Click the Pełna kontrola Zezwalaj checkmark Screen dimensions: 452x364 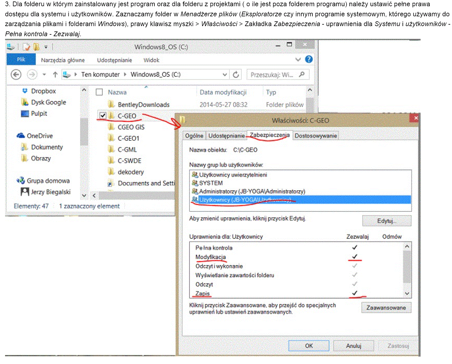tap(354, 247)
